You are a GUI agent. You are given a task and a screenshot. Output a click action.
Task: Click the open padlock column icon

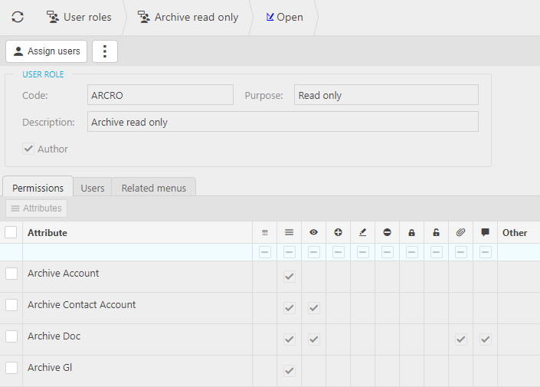(x=436, y=232)
